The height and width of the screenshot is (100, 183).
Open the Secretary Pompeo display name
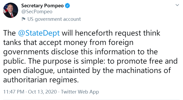point(43,6)
